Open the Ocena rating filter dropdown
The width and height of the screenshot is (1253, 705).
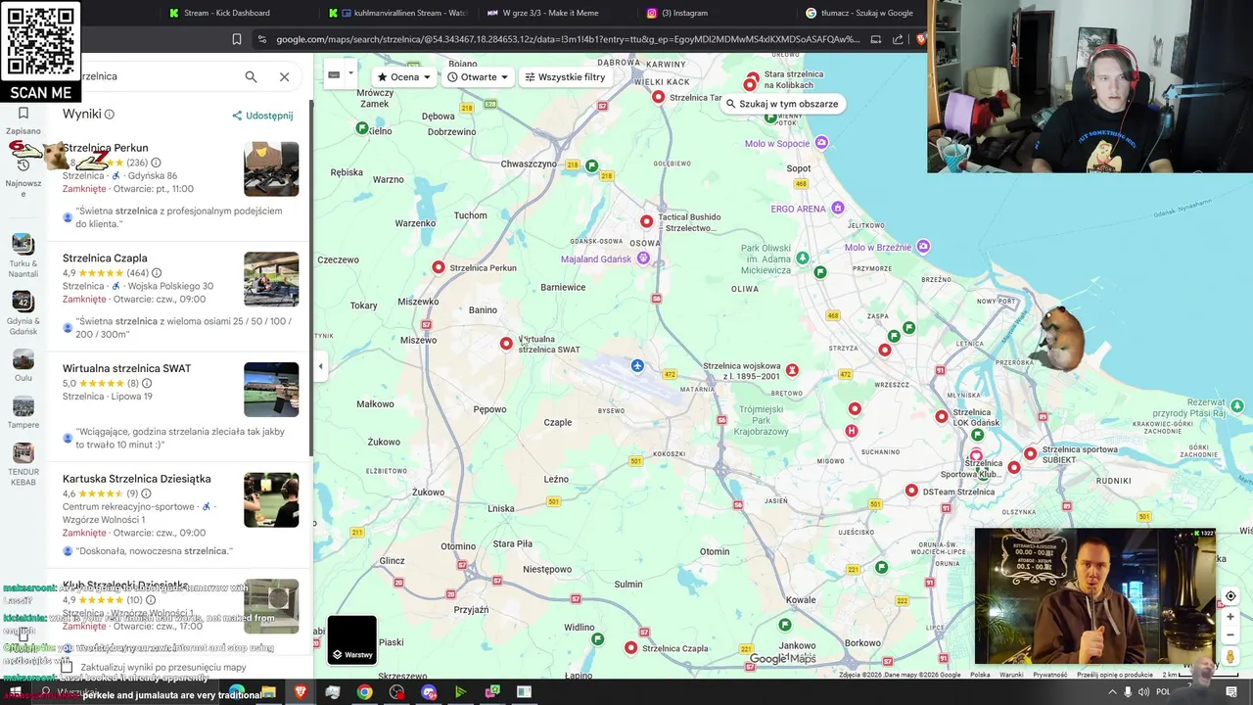(x=404, y=76)
